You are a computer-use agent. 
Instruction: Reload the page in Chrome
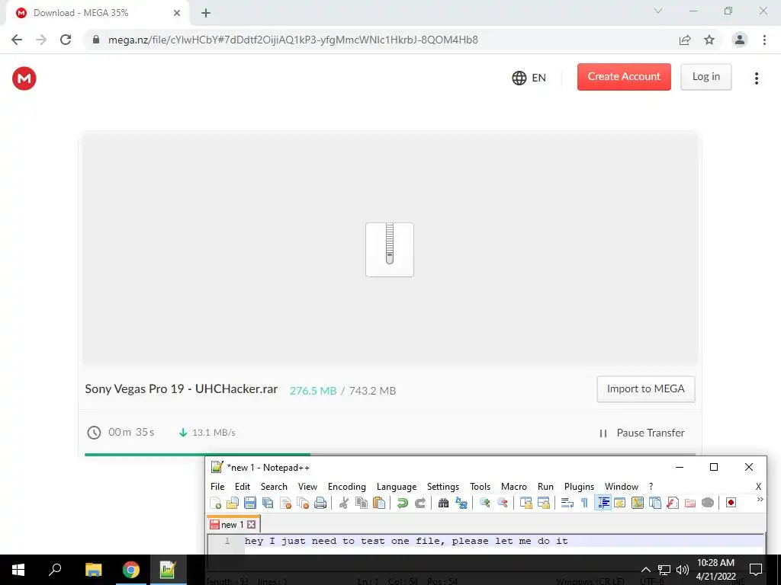point(66,40)
